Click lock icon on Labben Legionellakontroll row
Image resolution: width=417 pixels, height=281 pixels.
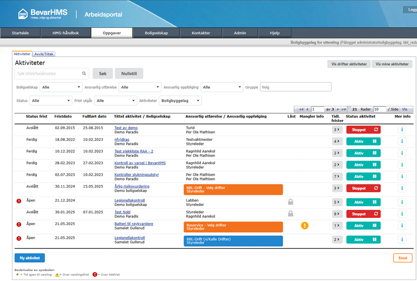[290, 202]
